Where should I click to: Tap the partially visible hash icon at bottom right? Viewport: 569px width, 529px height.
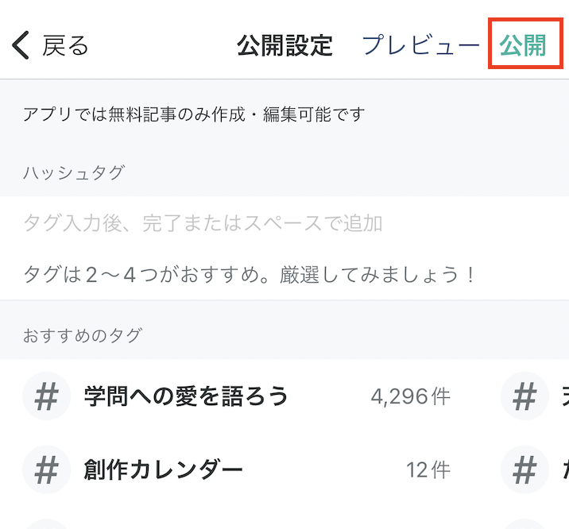point(524,524)
